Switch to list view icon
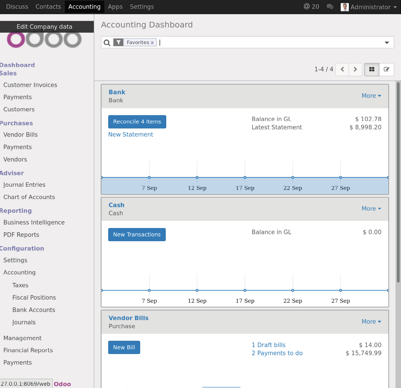Viewport: 401px width, 388px height. (x=386, y=69)
